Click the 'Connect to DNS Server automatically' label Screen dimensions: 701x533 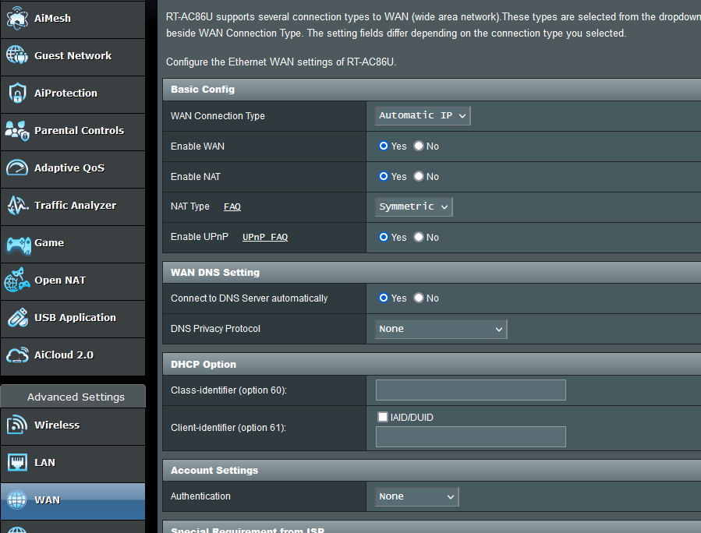[x=249, y=298]
